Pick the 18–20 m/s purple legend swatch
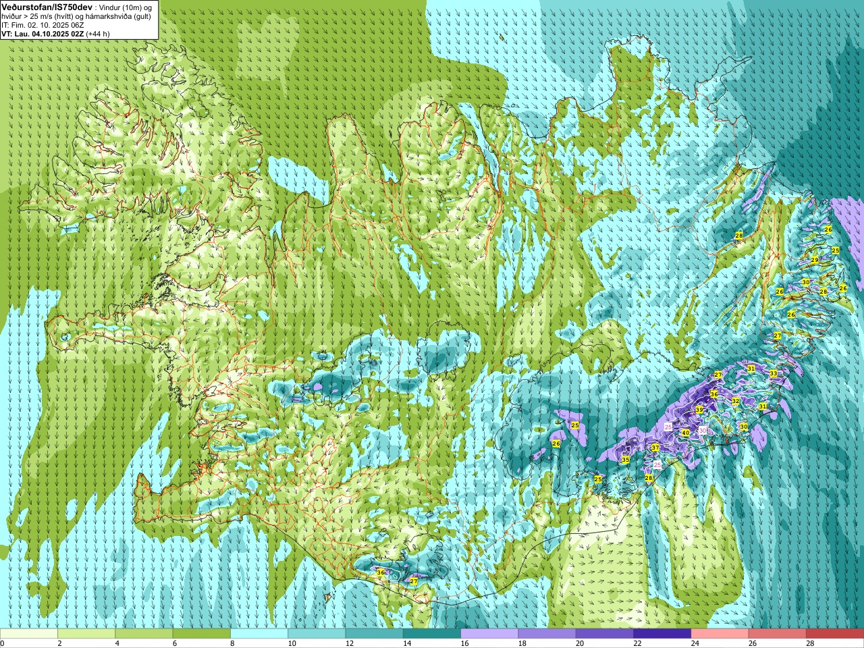 tap(547, 634)
